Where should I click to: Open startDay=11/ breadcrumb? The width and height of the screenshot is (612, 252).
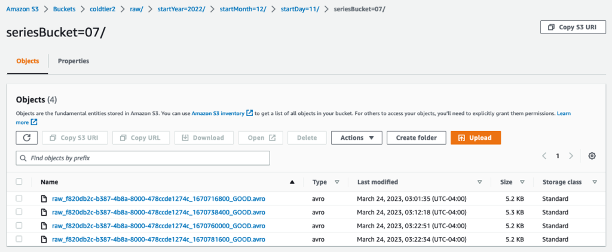click(x=300, y=10)
